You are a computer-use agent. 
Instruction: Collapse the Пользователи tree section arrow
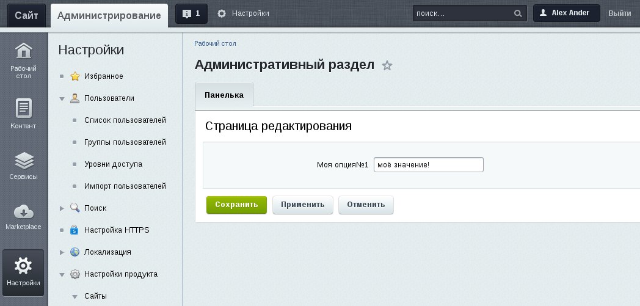[62, 99]
